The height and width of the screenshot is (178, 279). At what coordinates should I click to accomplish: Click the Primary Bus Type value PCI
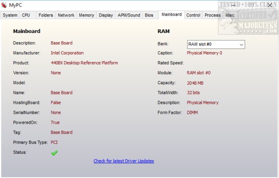(x=54, y=142)
